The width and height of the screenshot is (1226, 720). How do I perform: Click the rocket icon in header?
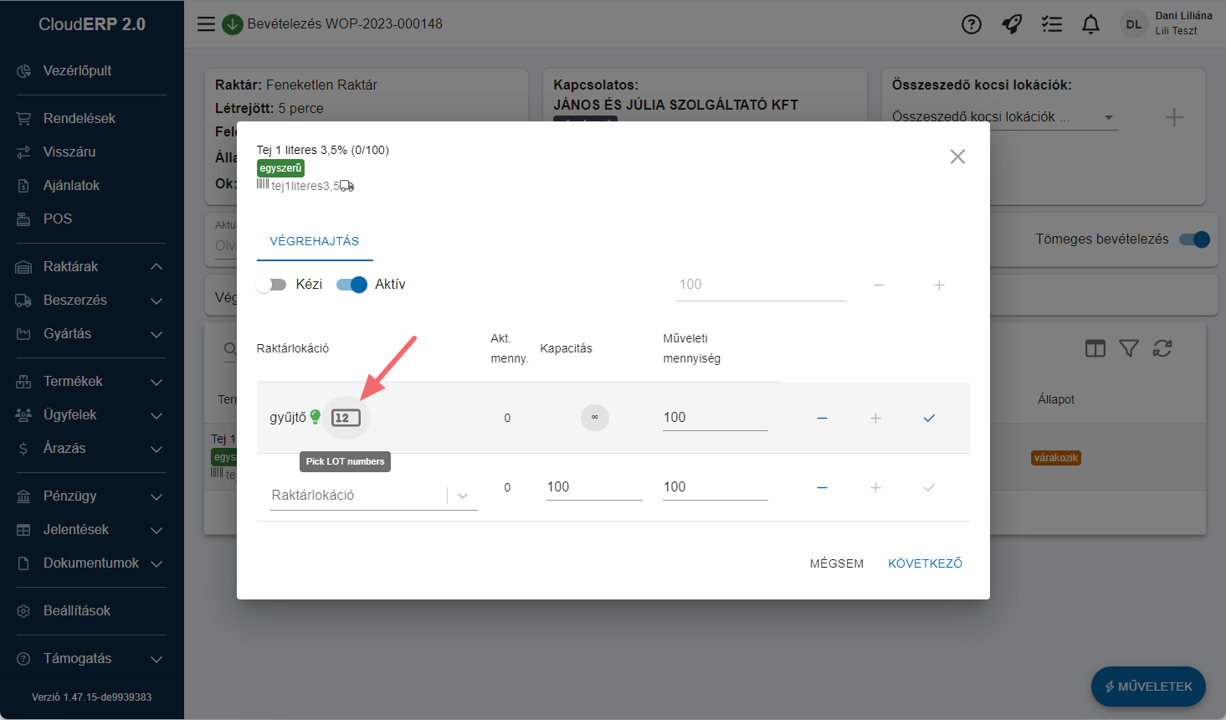(1011, 24)
